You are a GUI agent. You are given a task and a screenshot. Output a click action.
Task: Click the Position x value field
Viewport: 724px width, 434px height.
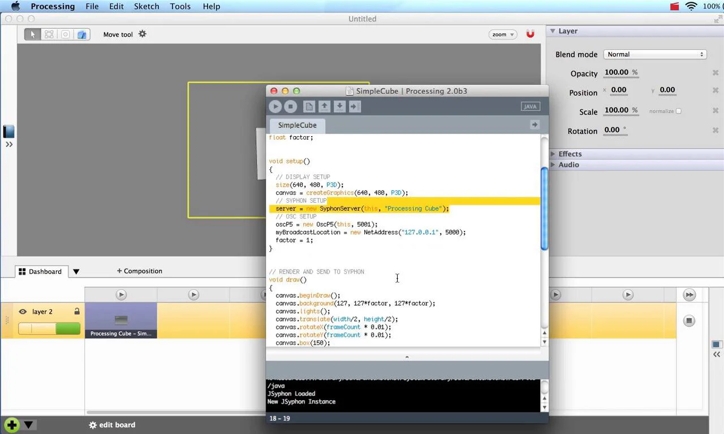619,90
